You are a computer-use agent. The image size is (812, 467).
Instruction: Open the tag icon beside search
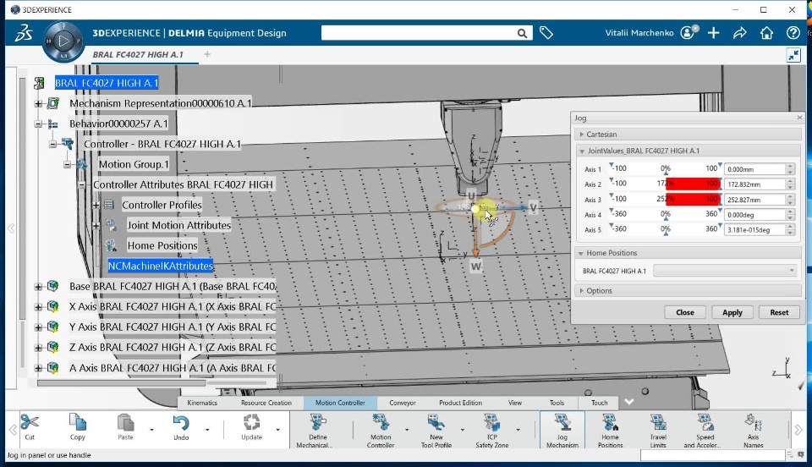(546, 33)
